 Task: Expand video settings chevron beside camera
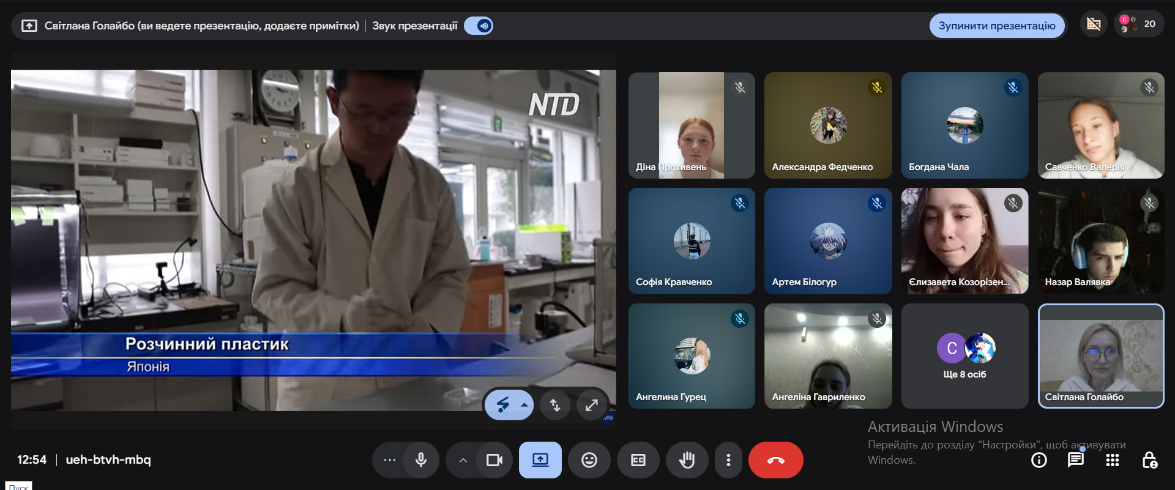(463, 460)
